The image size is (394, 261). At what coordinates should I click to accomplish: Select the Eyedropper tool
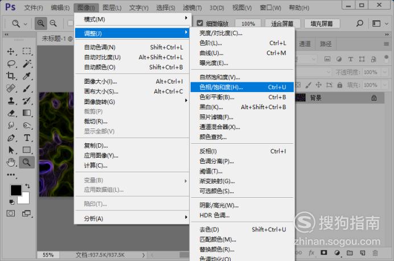click(x=26, y=76)
